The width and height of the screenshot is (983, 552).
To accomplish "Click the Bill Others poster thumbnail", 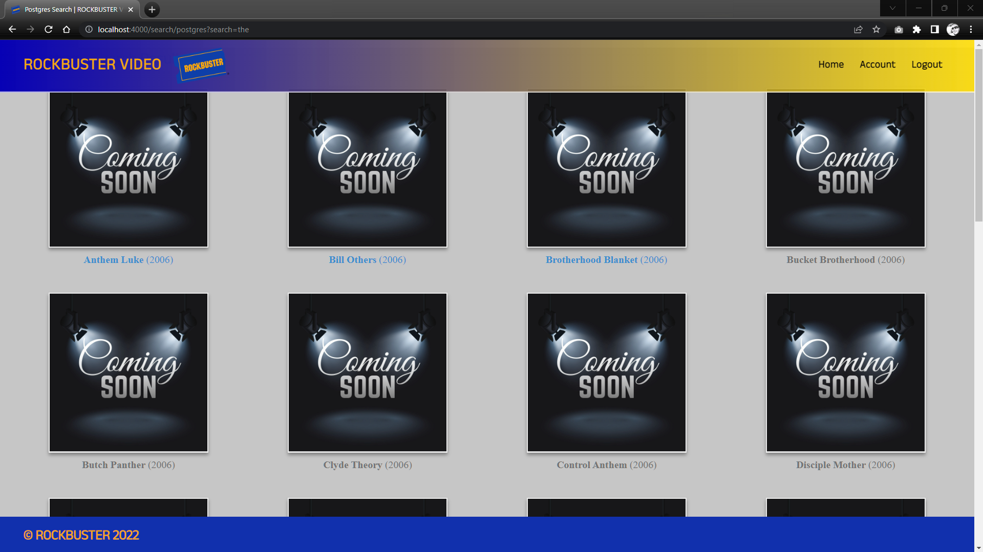I will pos(368,170).
